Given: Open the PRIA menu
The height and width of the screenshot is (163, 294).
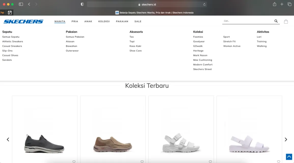Looking at the screenshot, I should (75, 21).
